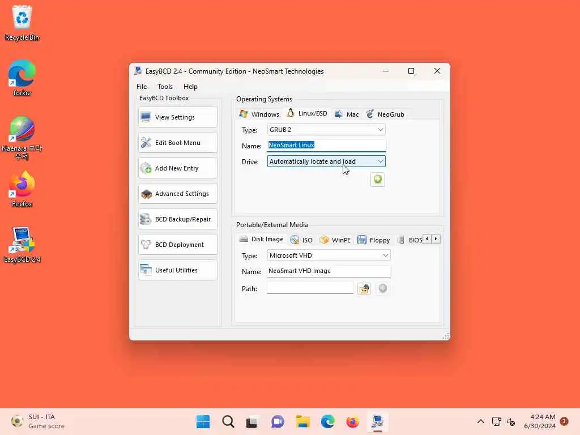Expand the Drive dropdown showing Automatically locate and load
Image resolution: width=580 pixels, height=435 pixels.
(326, 161)
